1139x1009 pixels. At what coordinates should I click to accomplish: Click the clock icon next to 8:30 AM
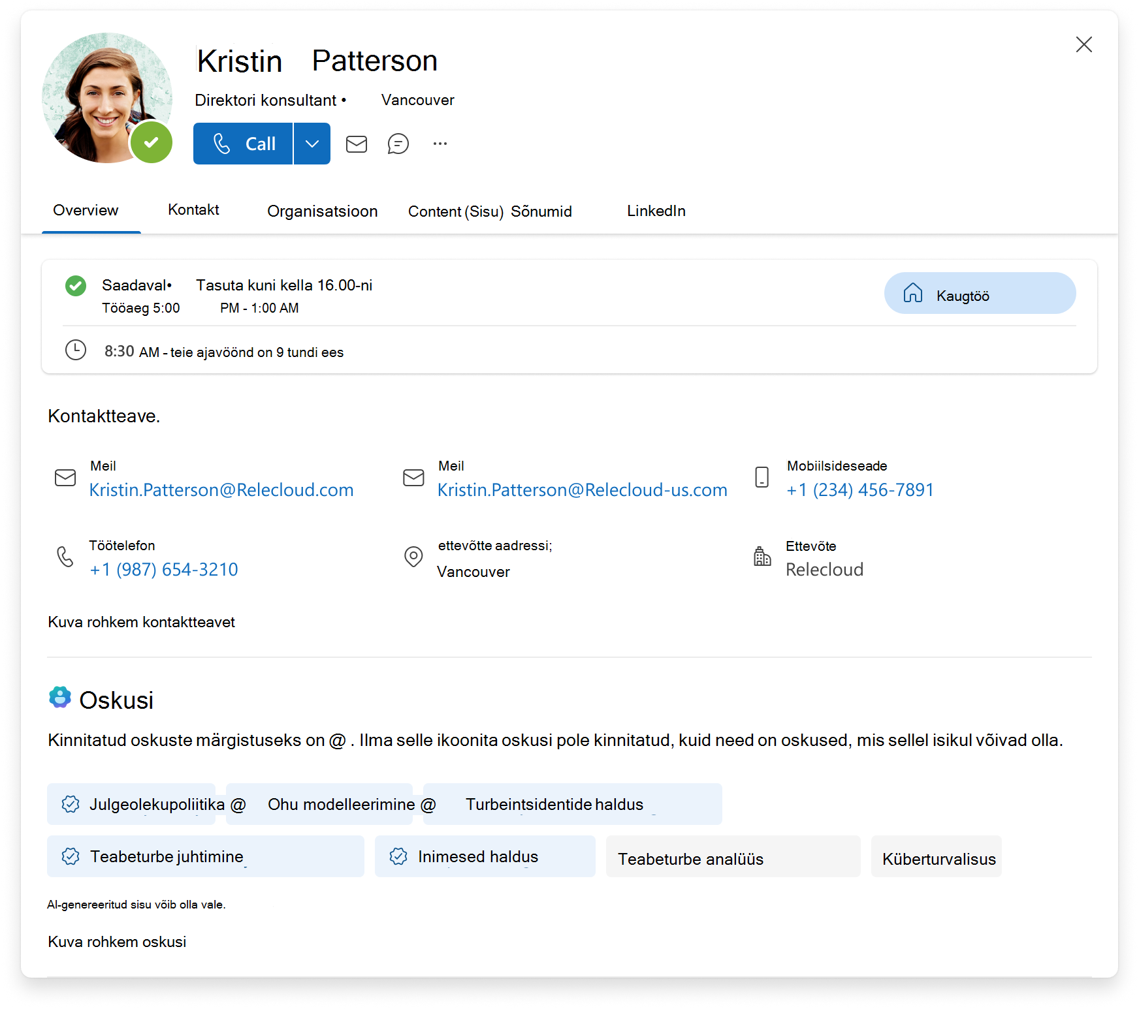point(76,350)
